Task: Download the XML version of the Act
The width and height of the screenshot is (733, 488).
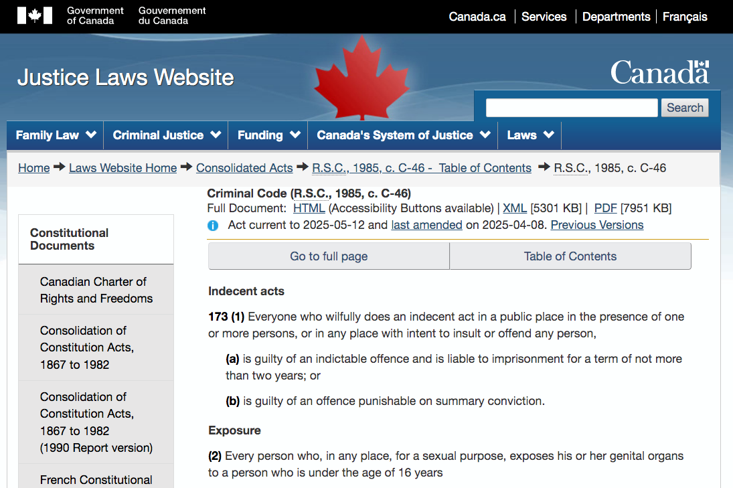Action: tap(515, 208)
